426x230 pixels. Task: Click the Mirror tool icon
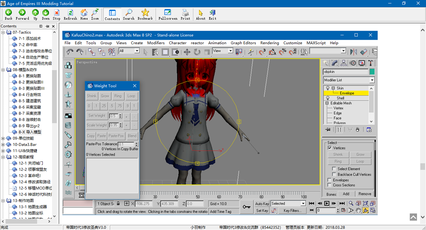point(354,52)
